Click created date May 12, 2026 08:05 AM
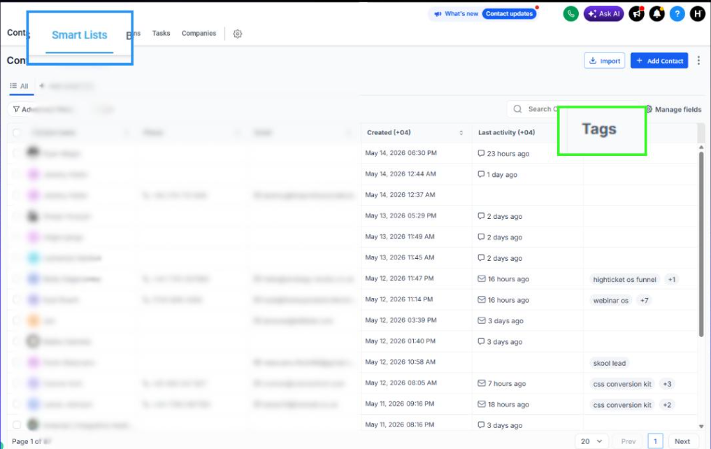The image size is (711, 449). click(401, 383)
